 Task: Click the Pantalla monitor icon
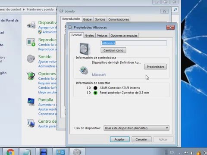pyautogui.click(x=31, y=102)
